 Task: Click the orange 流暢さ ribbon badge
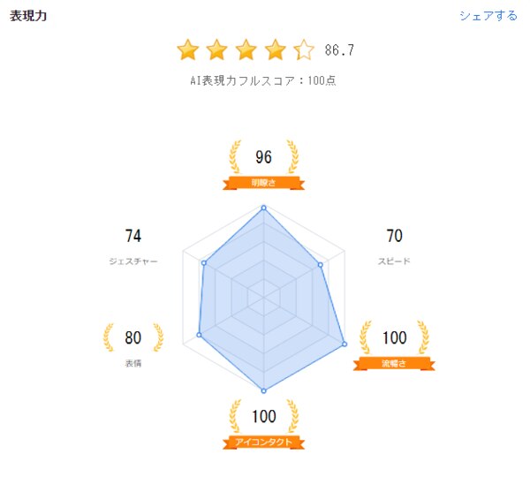coord(393,362)
